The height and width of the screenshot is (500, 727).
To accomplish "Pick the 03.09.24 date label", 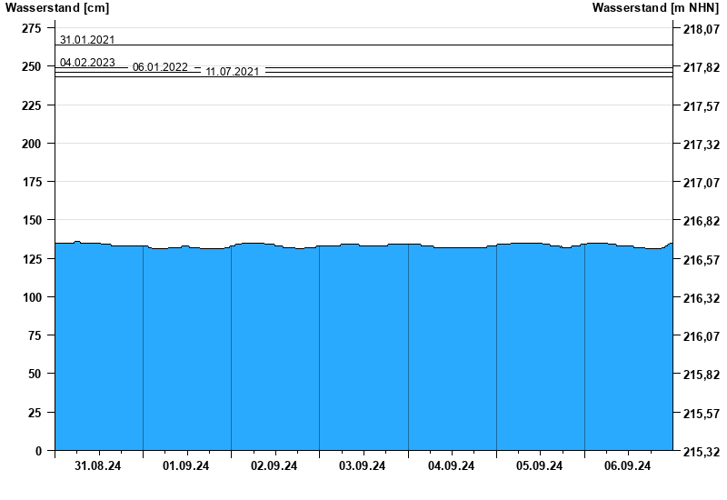I will click(363, 466).
